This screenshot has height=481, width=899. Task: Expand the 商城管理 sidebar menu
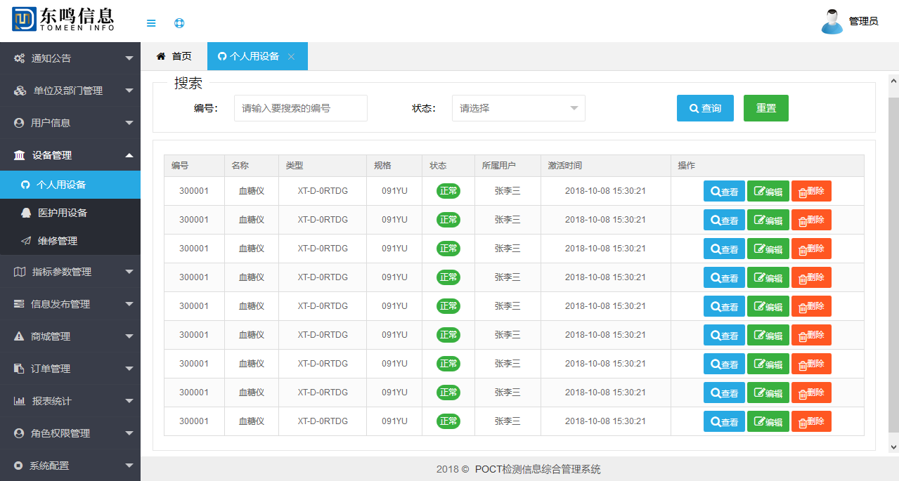[70, 336]
